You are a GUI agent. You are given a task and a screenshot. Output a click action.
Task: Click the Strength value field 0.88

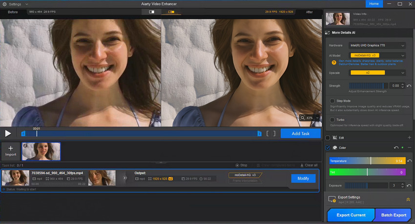click(395, 86)
